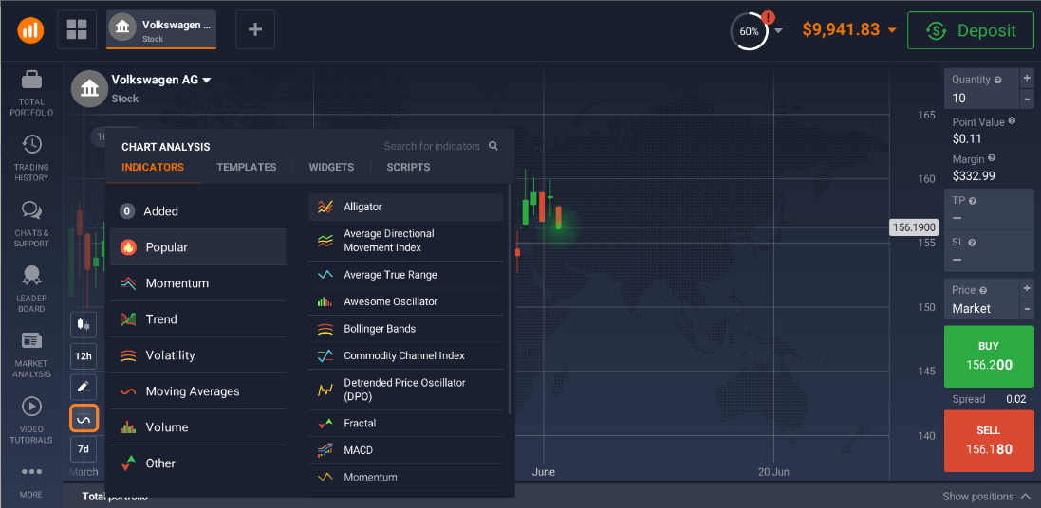Open the Leader Board

coord(31,289)
